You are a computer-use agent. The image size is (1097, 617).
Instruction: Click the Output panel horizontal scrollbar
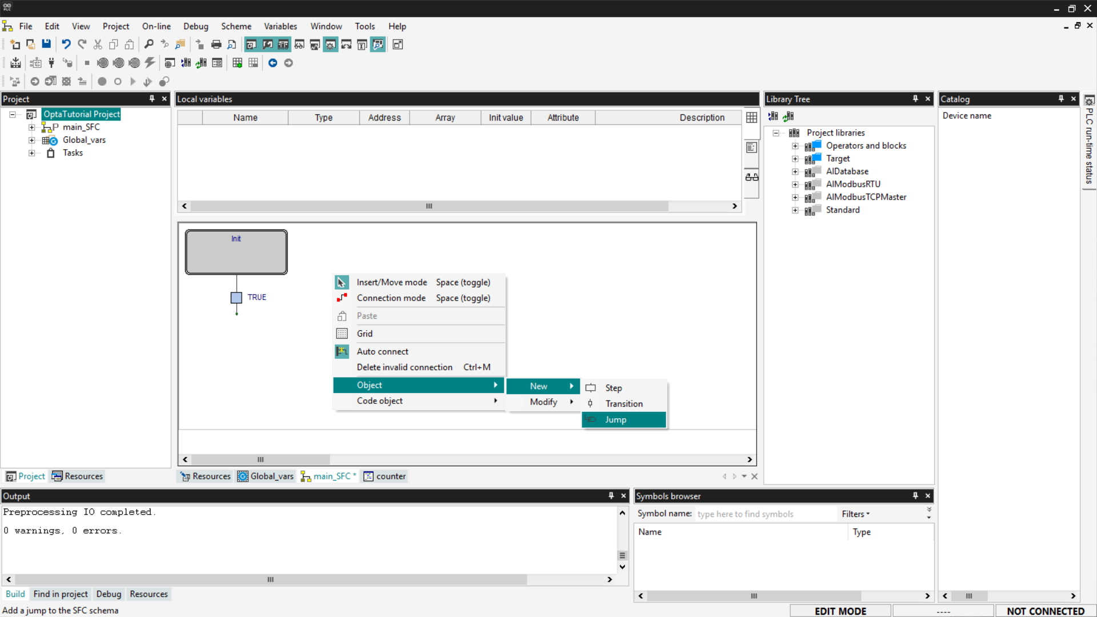[x=270, y=579]
